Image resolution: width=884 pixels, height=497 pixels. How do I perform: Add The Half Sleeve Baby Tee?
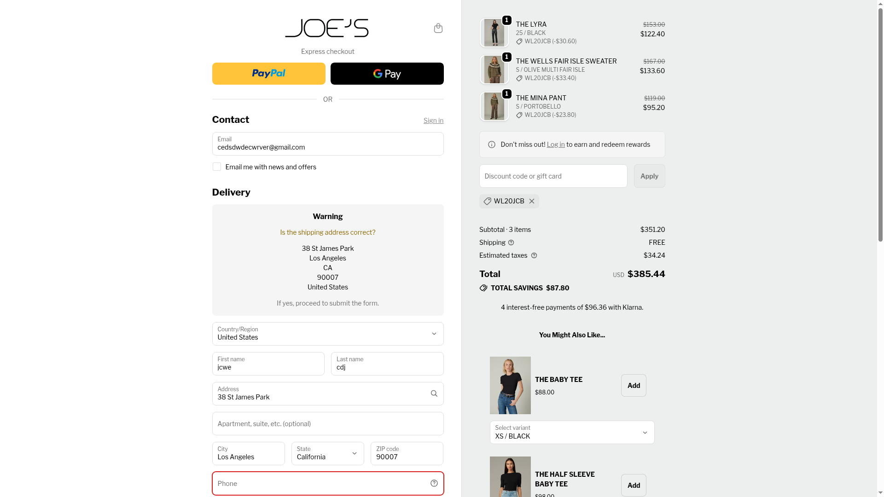click(634, 485)
